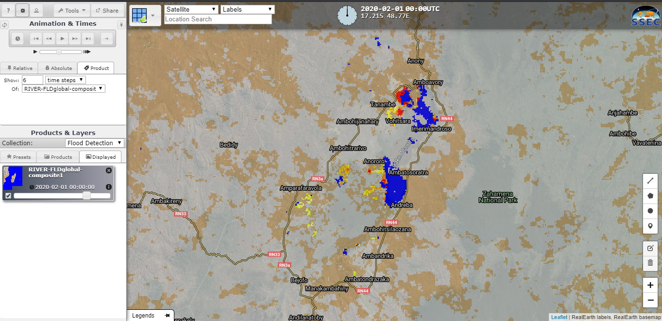Click the RN3a road marker near Amparafaravola
Image resolution: width=662 pixels, height=321 pixels.
[x=318, y=179]
